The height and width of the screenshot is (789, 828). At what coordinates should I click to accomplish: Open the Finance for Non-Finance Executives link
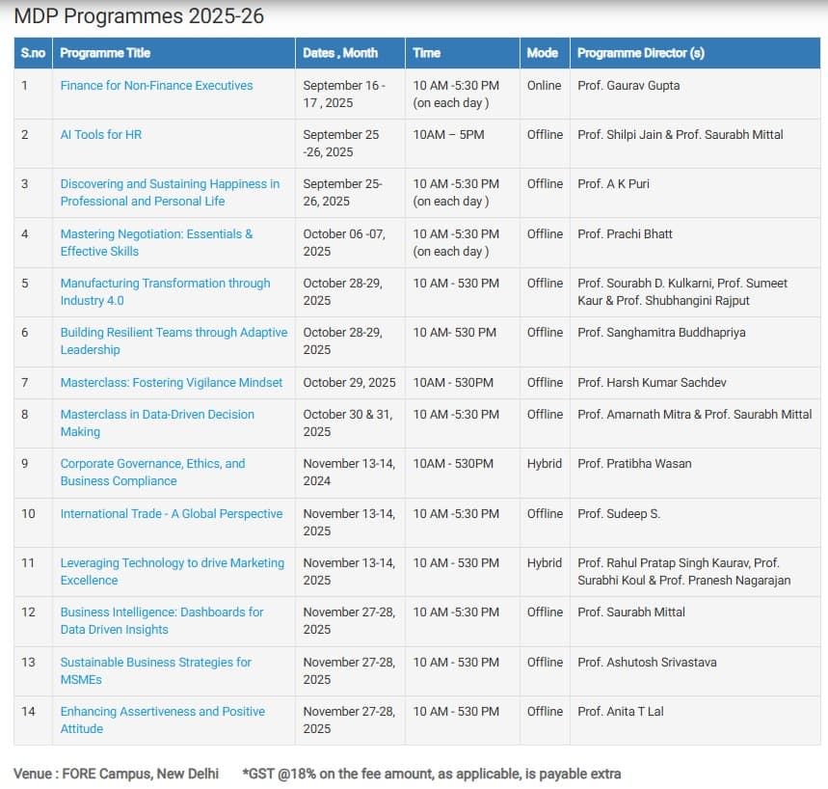pos(156,86)
